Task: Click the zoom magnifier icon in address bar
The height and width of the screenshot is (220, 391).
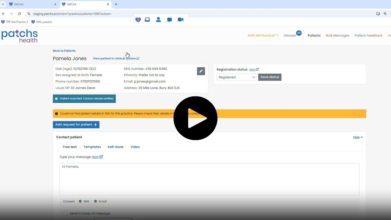Action: pyautogui.click(x=385, y=14)
